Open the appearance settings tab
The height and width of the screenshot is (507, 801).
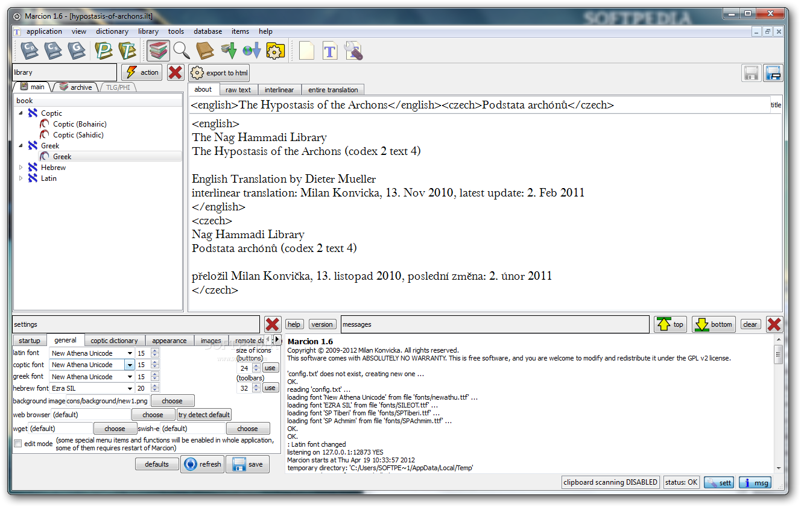click(x=169, y=341)
